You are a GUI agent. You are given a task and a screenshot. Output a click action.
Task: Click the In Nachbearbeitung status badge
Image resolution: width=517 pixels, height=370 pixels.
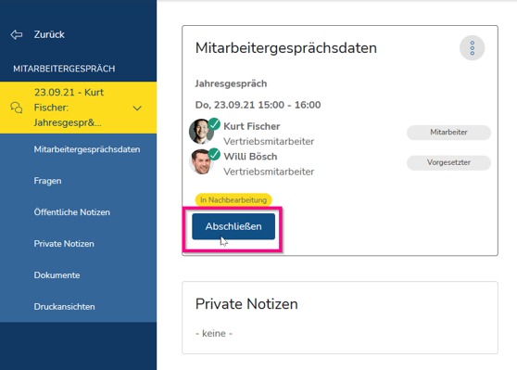[x=233, y=200]
